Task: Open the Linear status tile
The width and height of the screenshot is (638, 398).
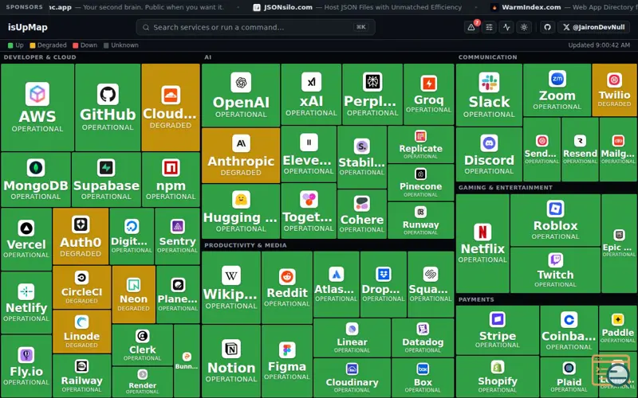Action: click(352, 338)
